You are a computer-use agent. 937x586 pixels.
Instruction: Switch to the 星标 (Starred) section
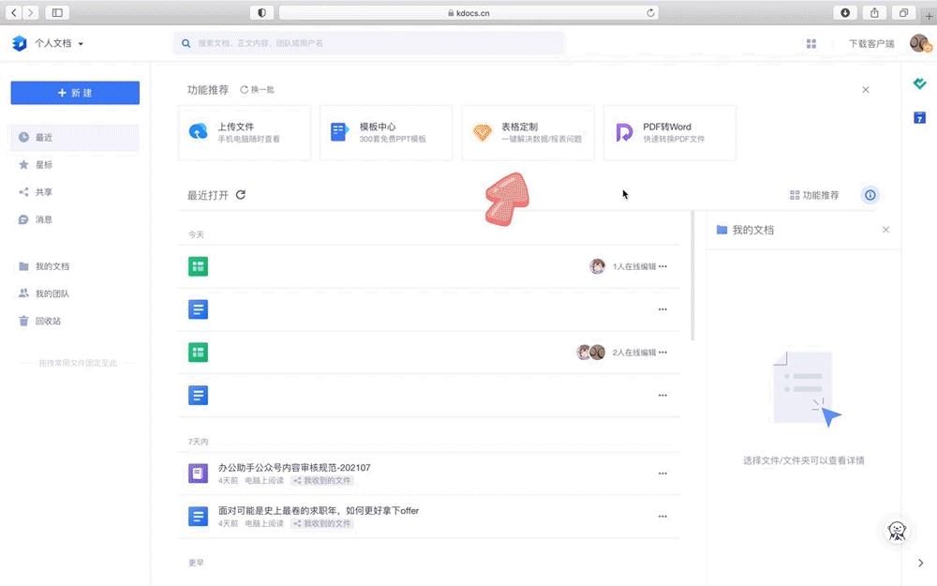tap(39, 164)
